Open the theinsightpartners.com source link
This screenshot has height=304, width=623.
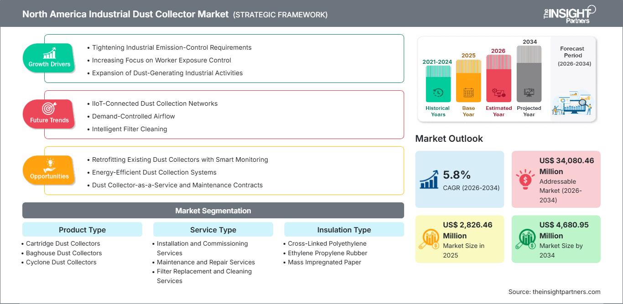567,292
